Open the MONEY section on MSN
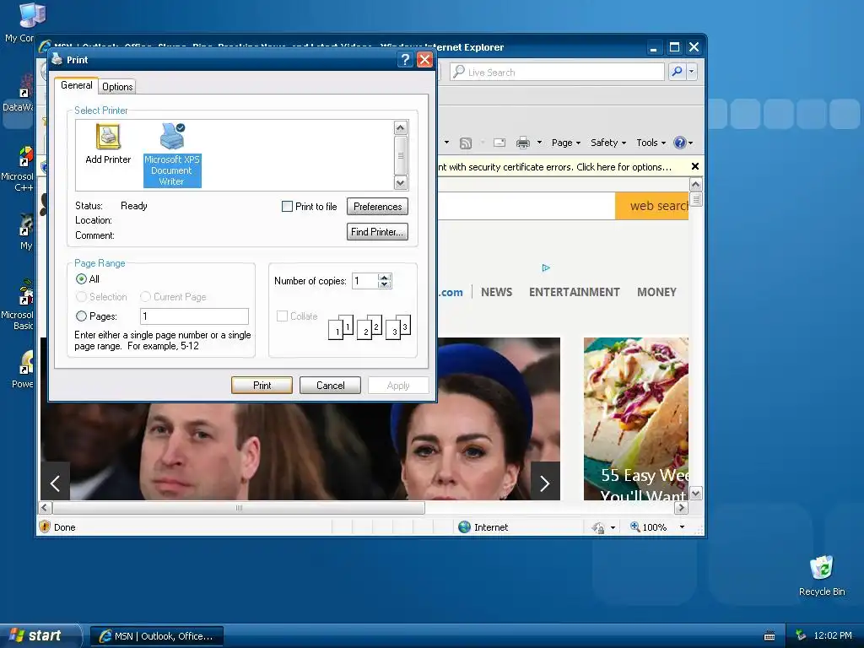 coord(656,292)
